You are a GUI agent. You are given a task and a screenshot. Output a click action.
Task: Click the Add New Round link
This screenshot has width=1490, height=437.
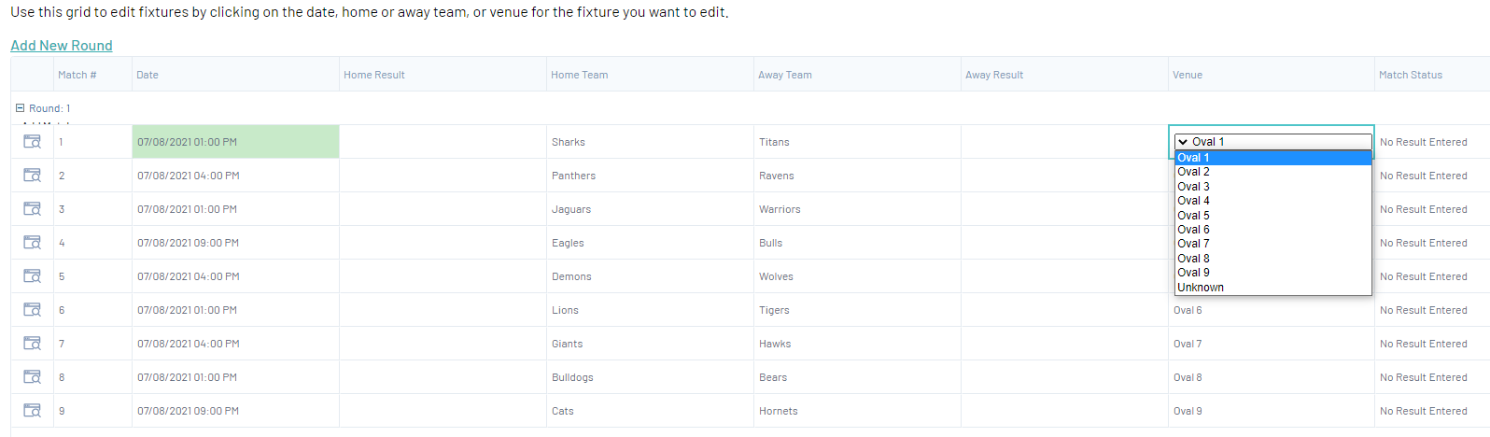pyautogui.click(x=62, y=46)
